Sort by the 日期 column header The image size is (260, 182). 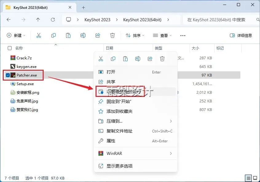109,48
